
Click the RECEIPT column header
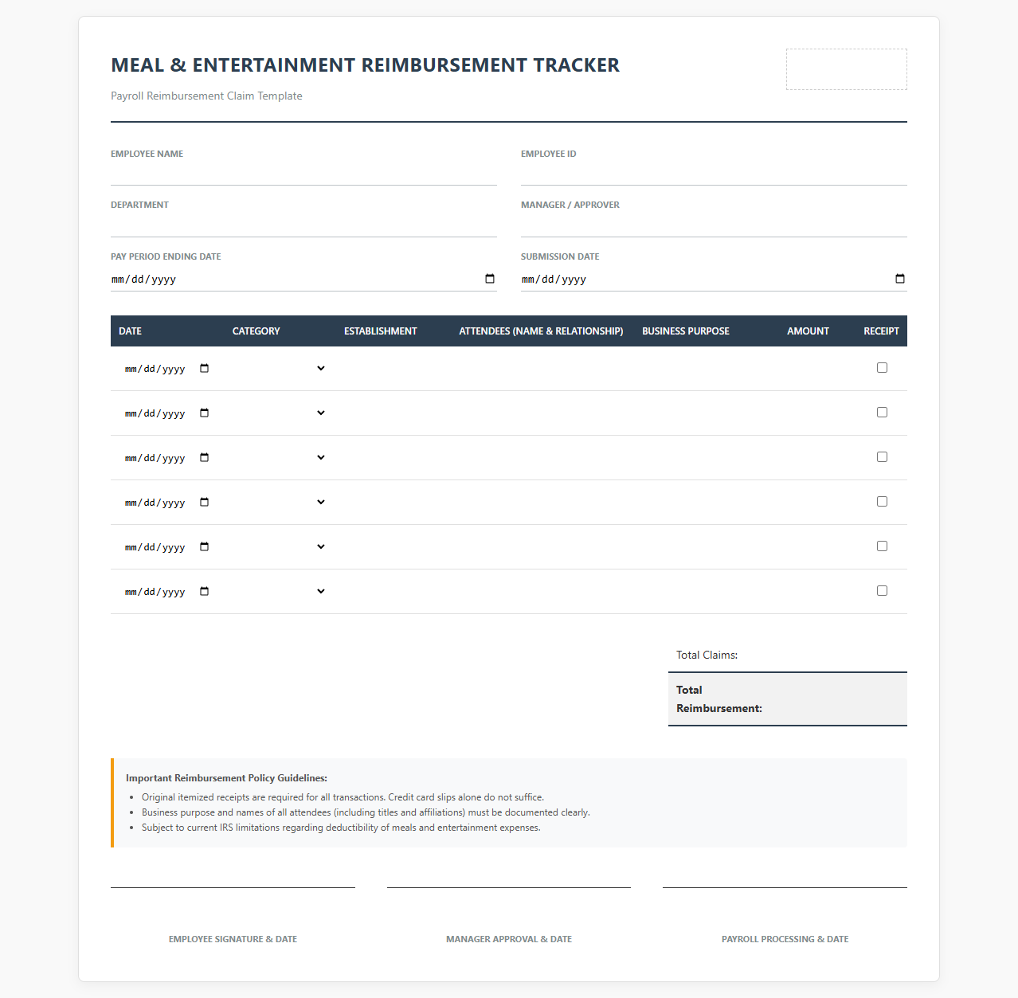point(881,331)
